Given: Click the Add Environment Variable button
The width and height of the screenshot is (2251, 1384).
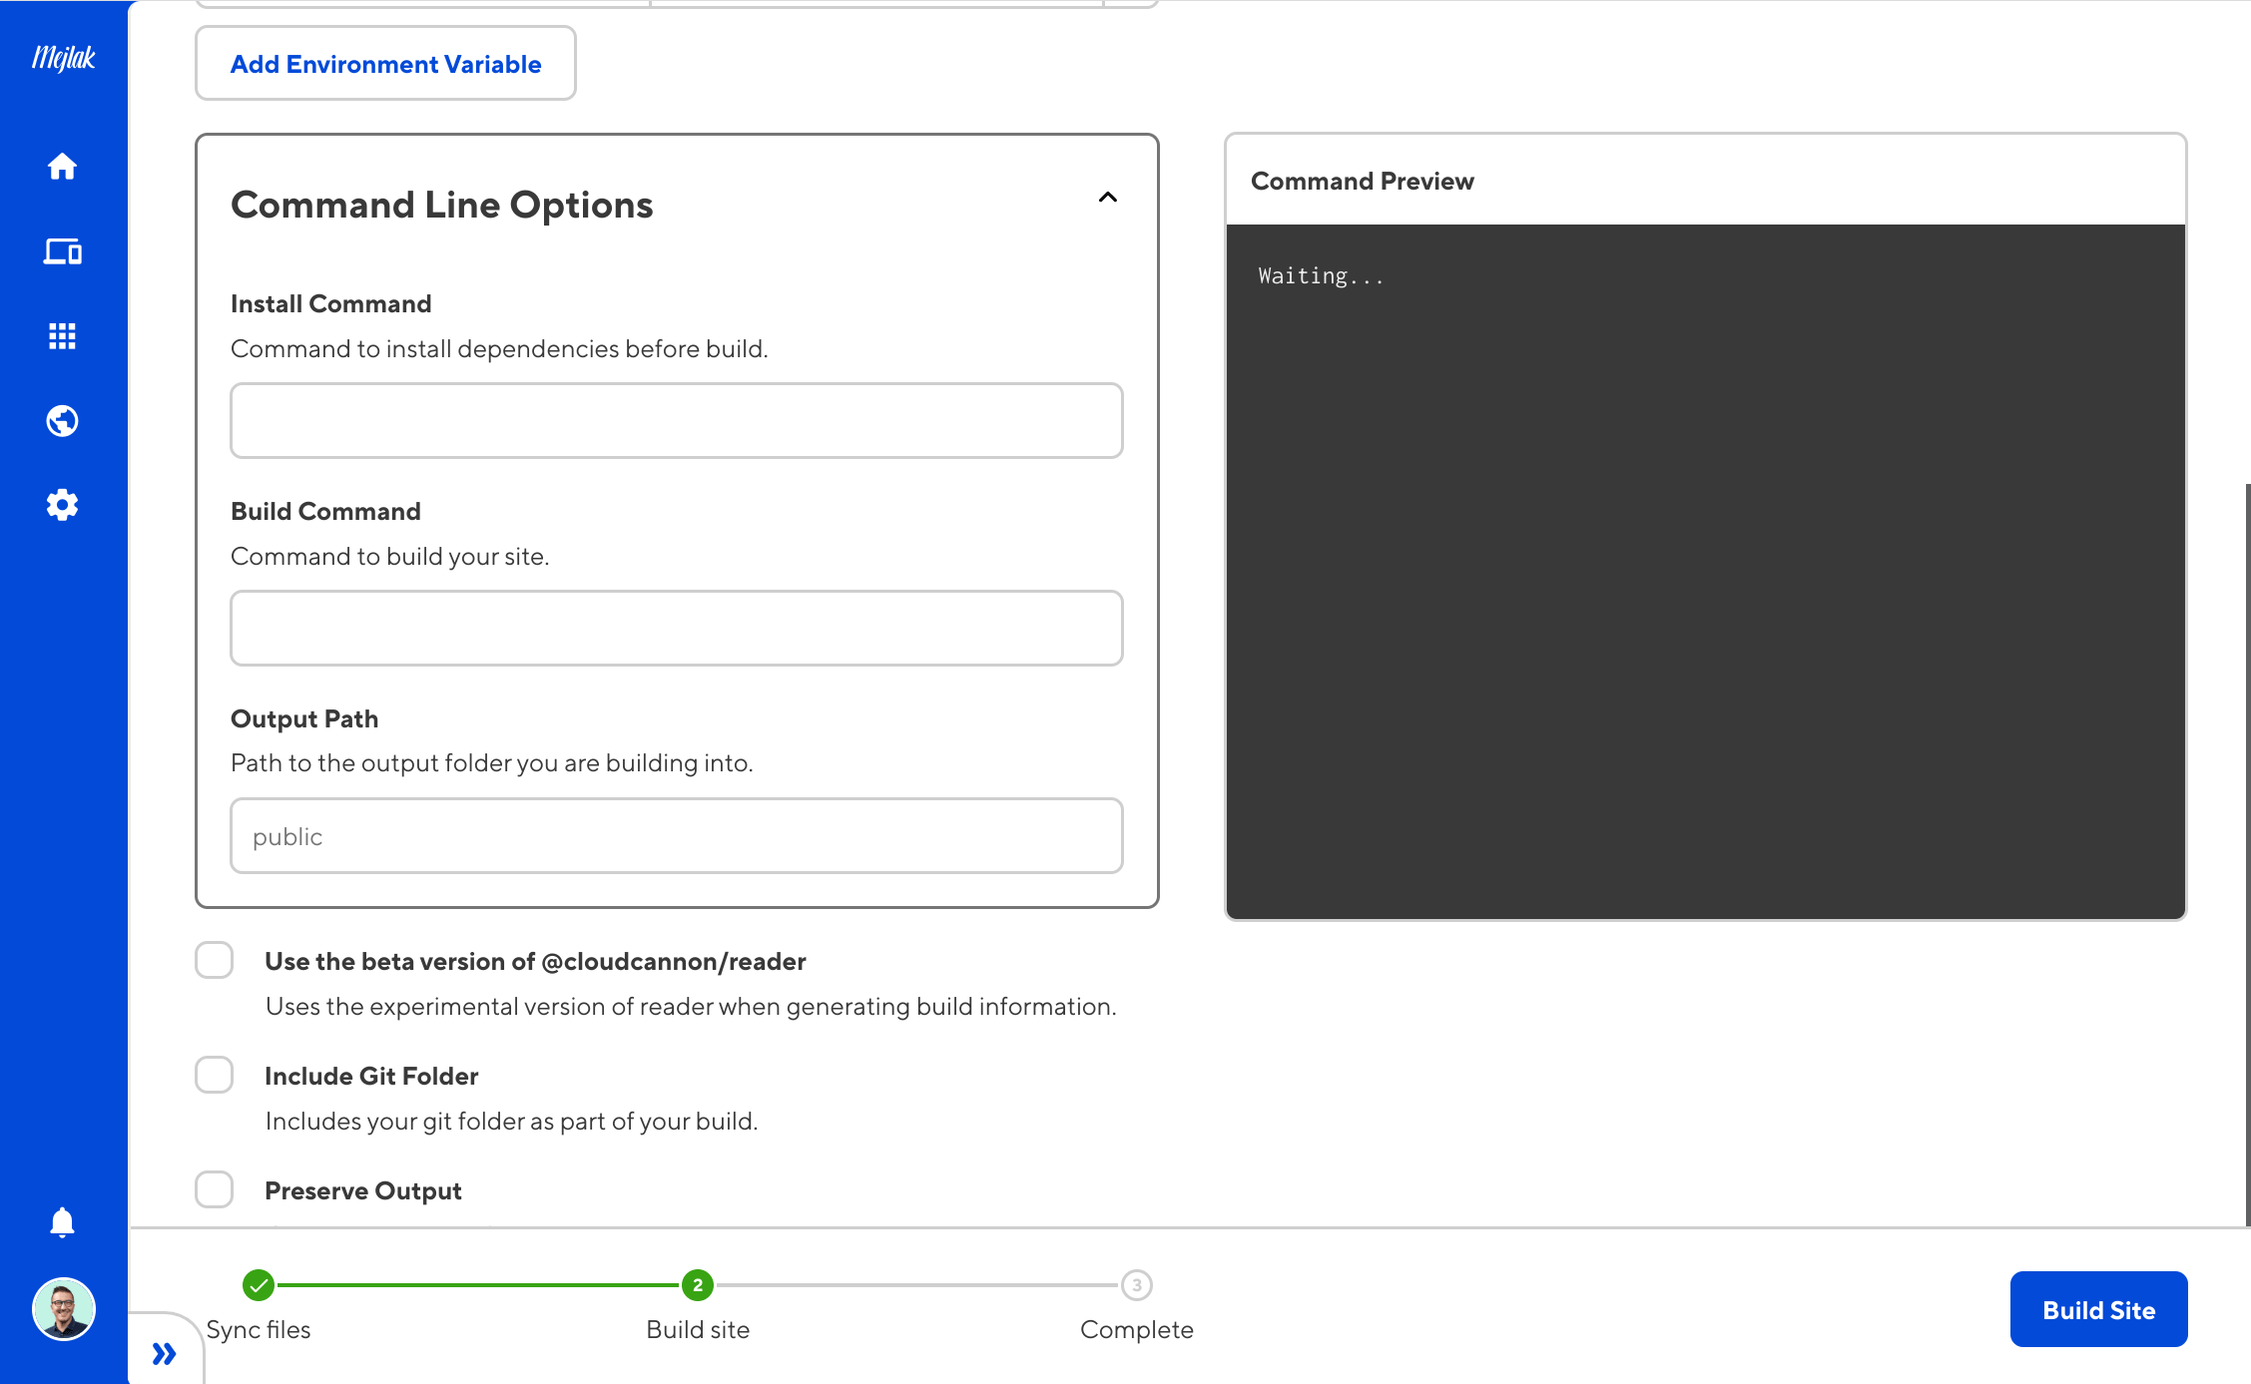Looking at the screenshot, I should (385, 63).
